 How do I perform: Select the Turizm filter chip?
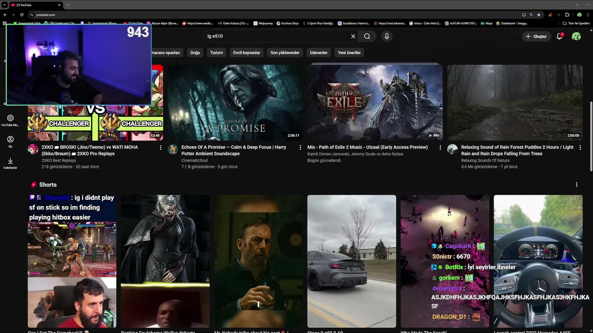pyautogui.click(x=216, y=53)
